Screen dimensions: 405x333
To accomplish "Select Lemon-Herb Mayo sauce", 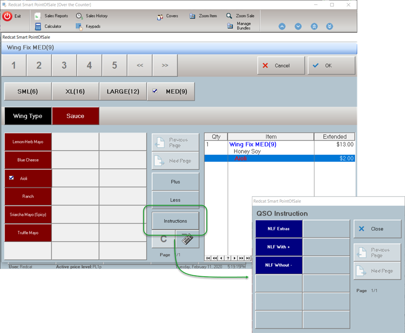I will tap(28, 142).
